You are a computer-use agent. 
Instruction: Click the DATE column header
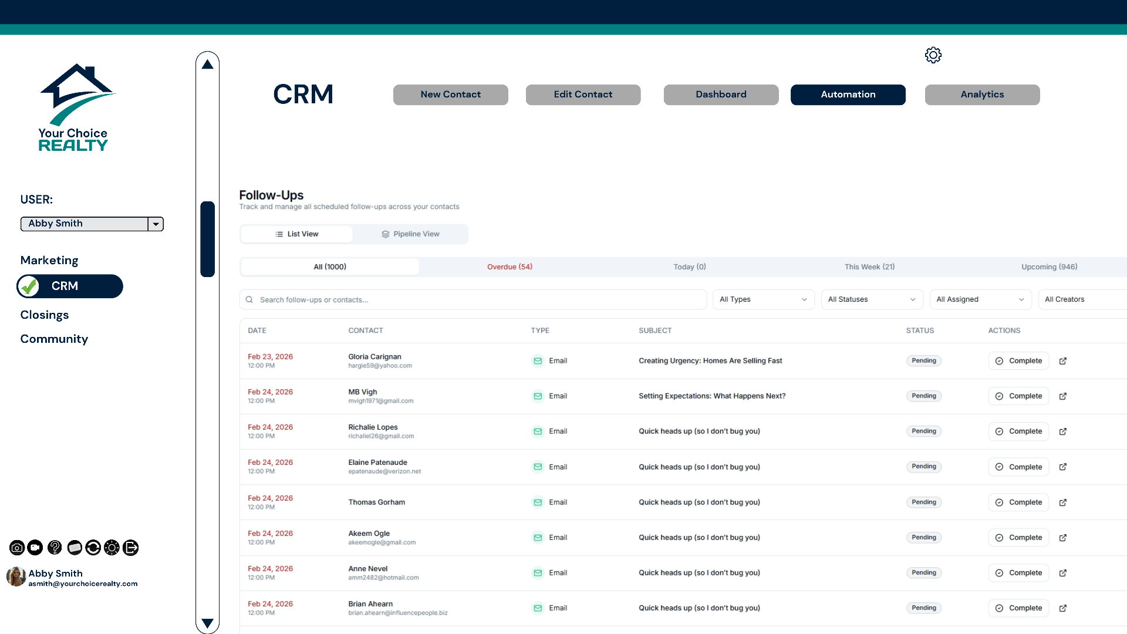(x=257, y=331)
